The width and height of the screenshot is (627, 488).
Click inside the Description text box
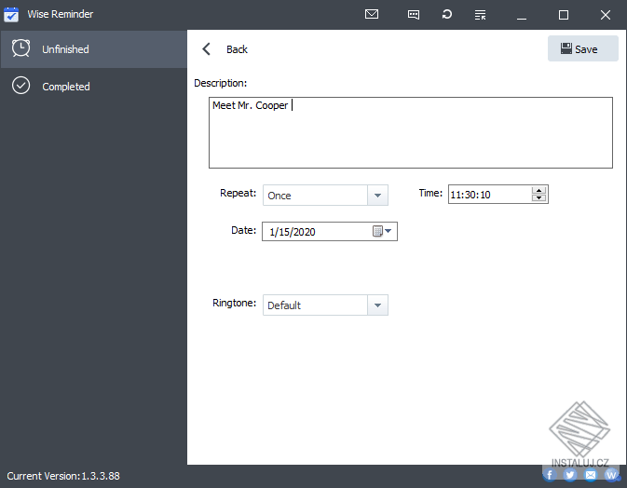[411, 132]
